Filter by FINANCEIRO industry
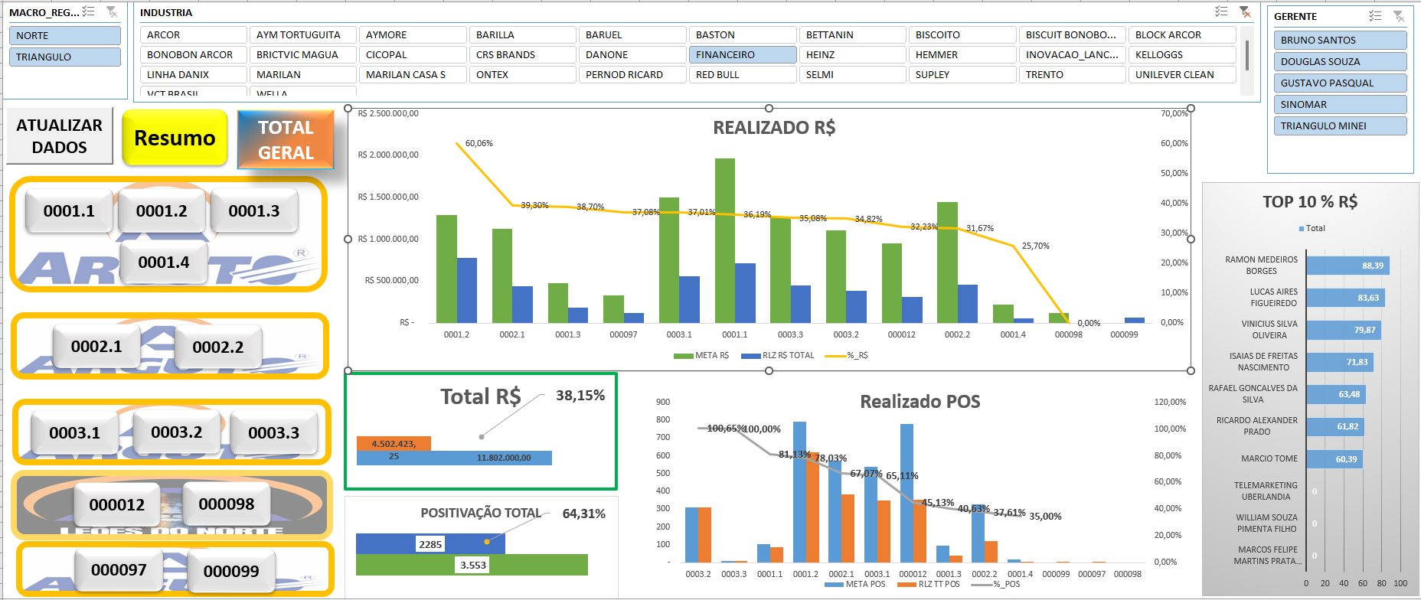 (x=743, y=54)
